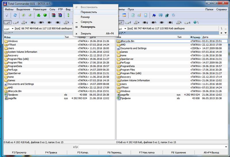Click the unpack-archive icon with blue arrow
The image size is (230, 157).
coord(60,15)
